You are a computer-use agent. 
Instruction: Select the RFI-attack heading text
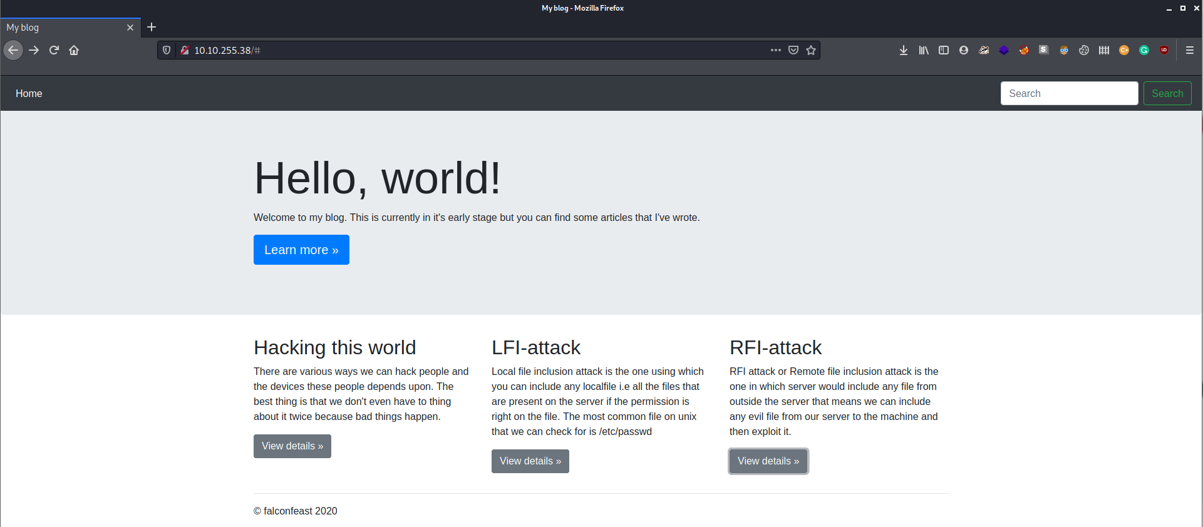click(775, 347)
